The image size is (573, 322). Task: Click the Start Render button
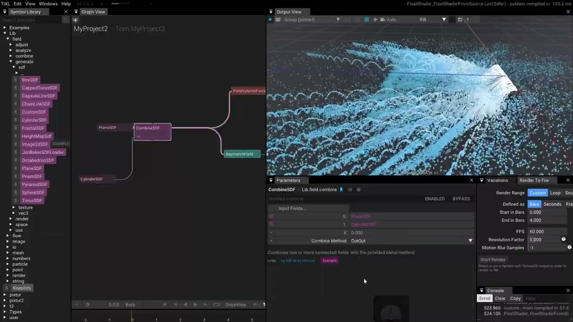click(493, 260)
